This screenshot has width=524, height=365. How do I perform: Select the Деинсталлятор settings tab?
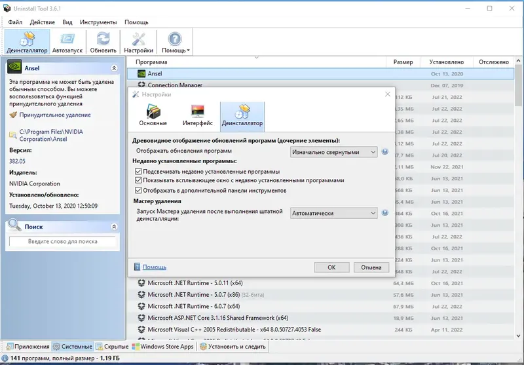click(242, 116)
